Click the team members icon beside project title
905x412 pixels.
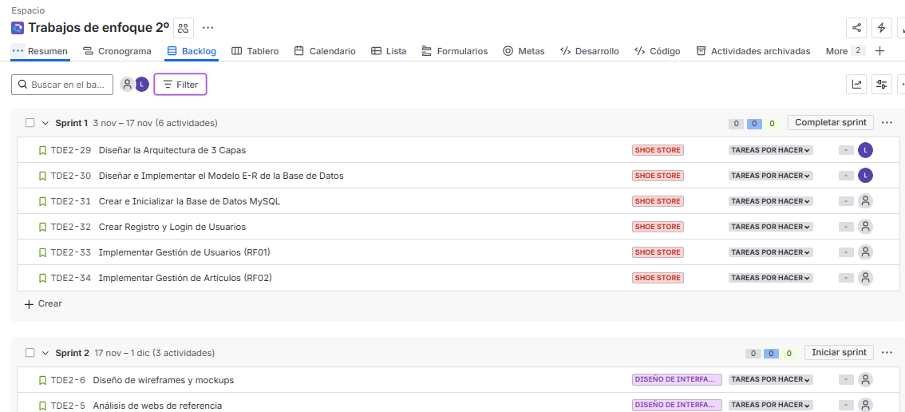pyautogui.click(x=184, y=28)
